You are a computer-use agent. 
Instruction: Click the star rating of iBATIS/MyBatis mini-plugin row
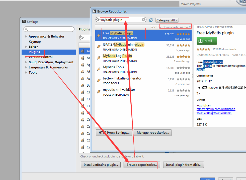click(183, 45)
